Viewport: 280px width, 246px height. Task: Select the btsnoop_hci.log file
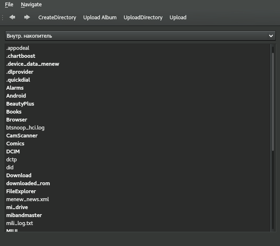point(25,128)
